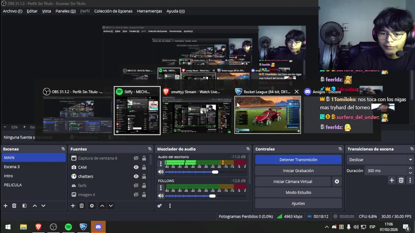Expand hidden system tray icons chevron
The image size is (415, 233).
tap(327, 227)
